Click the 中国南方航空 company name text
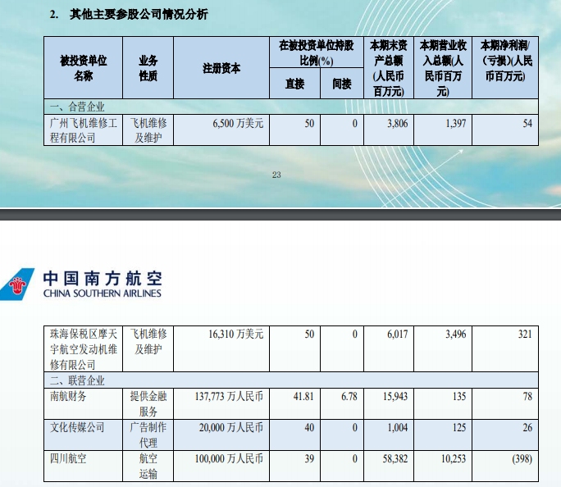Viewport: 561px width, 487px height. (103, 279)
